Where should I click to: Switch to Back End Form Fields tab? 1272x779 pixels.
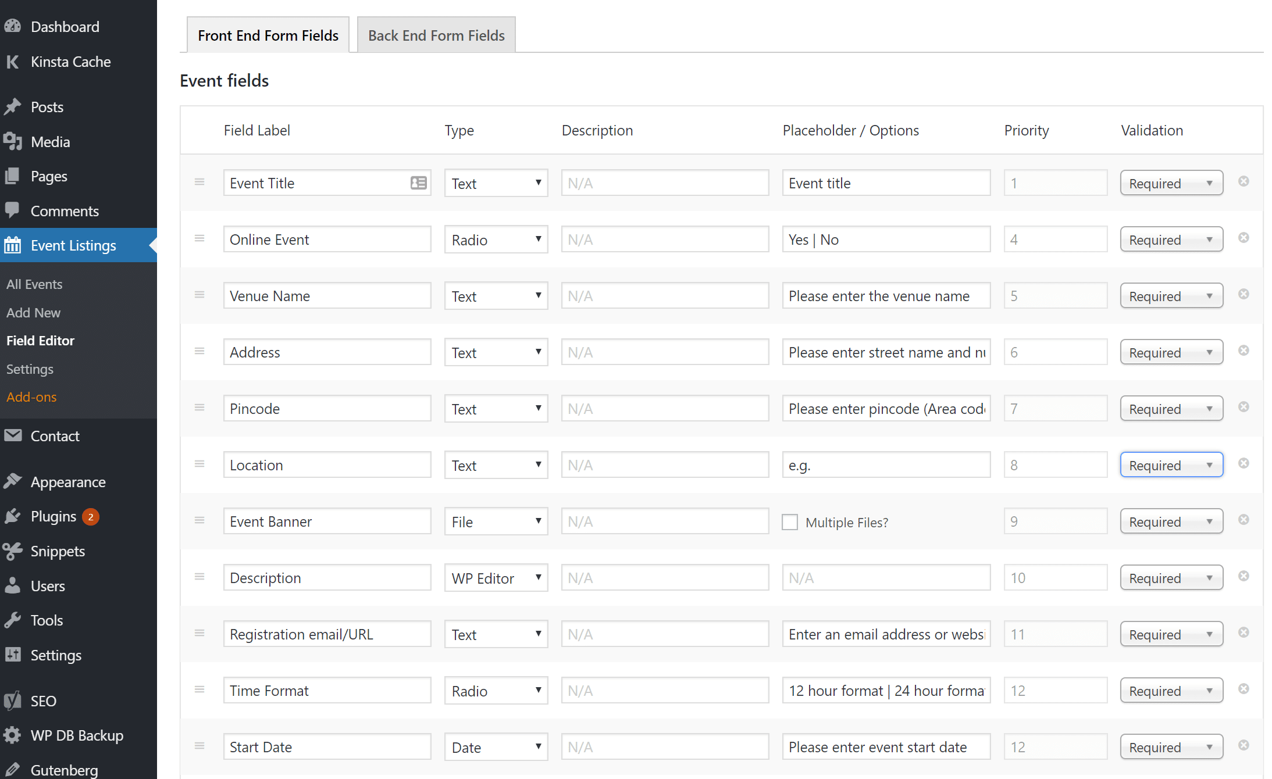coord(436,34)
